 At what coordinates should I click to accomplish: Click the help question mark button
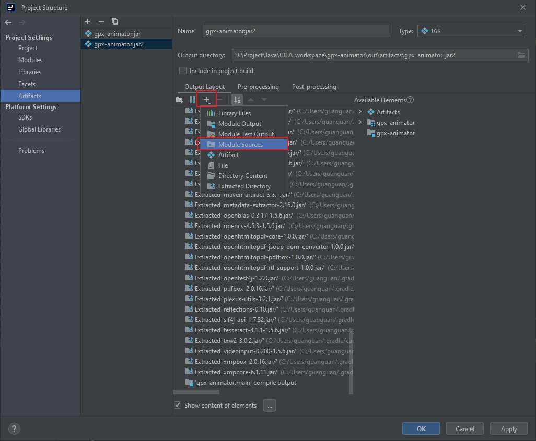(14, 428)
